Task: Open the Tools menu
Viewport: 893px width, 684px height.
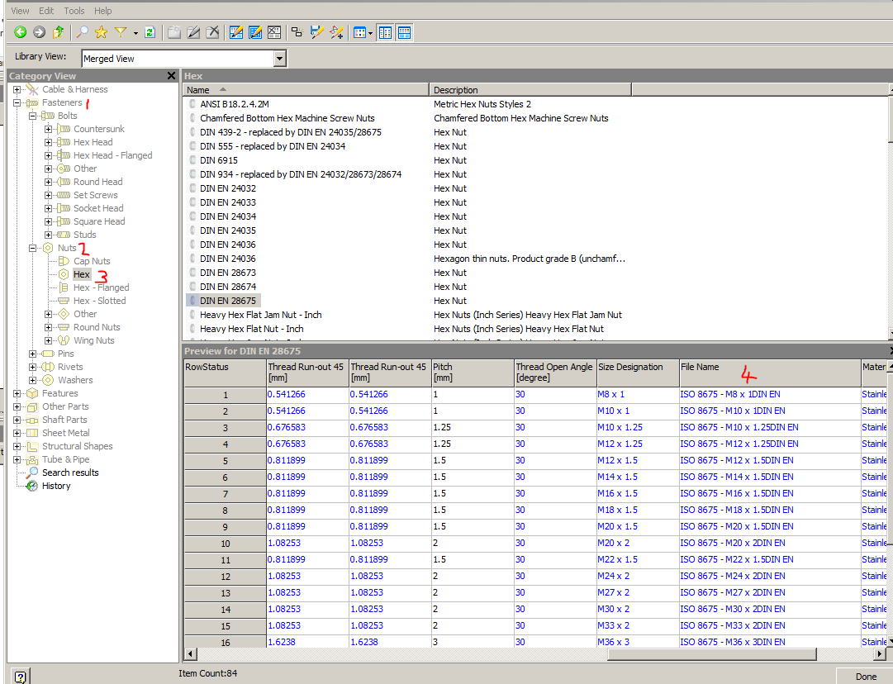Action: click(x=74, y=10)
